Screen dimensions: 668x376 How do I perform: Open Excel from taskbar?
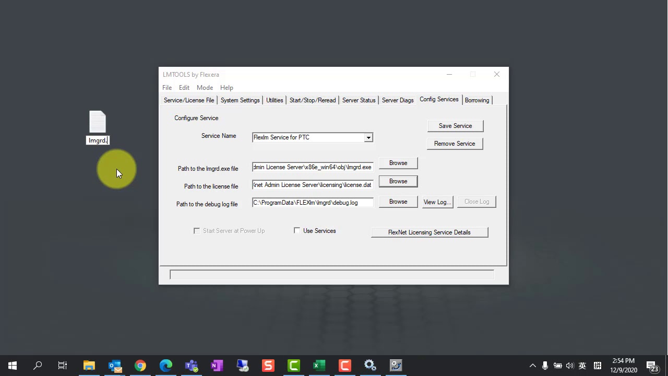pos(319,366)
